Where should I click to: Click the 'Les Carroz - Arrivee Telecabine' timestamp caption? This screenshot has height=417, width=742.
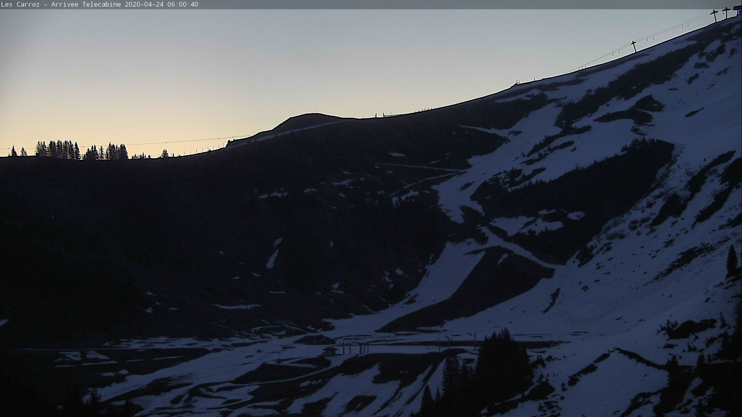pos(99,5)
